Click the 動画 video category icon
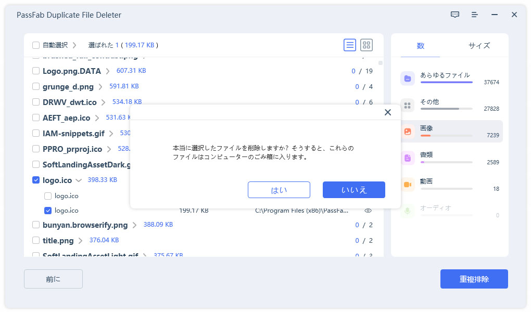Viewport: 531px width, 313px height. tap(408, 185)
